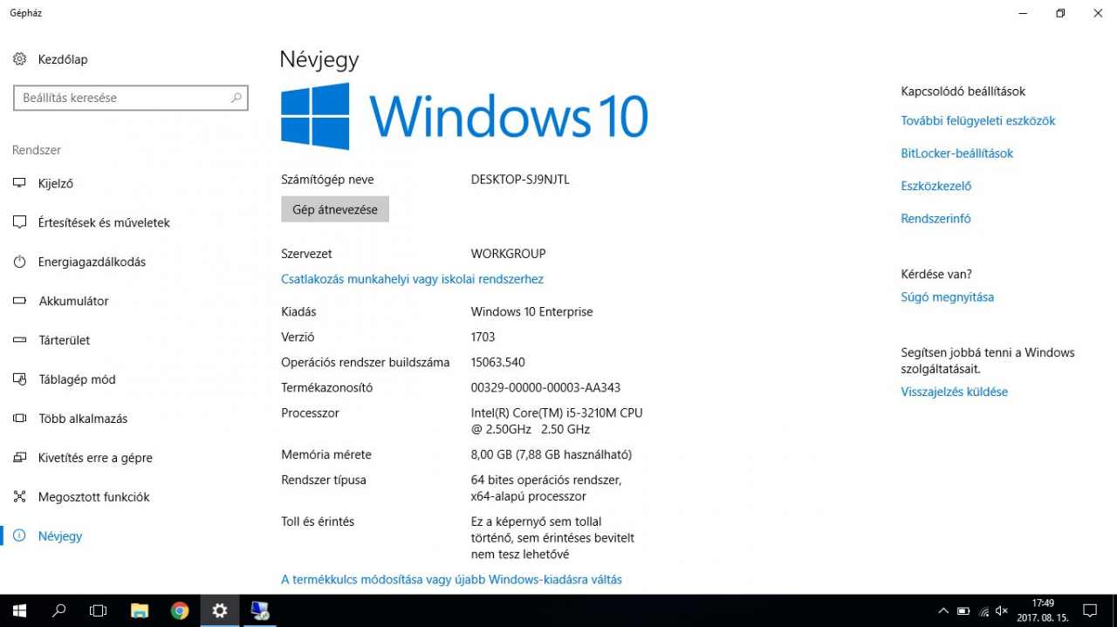This screenshot has width=1117, height=627.
Task: Open the Wi-Fi network tray icon
Action: point(983,611)
